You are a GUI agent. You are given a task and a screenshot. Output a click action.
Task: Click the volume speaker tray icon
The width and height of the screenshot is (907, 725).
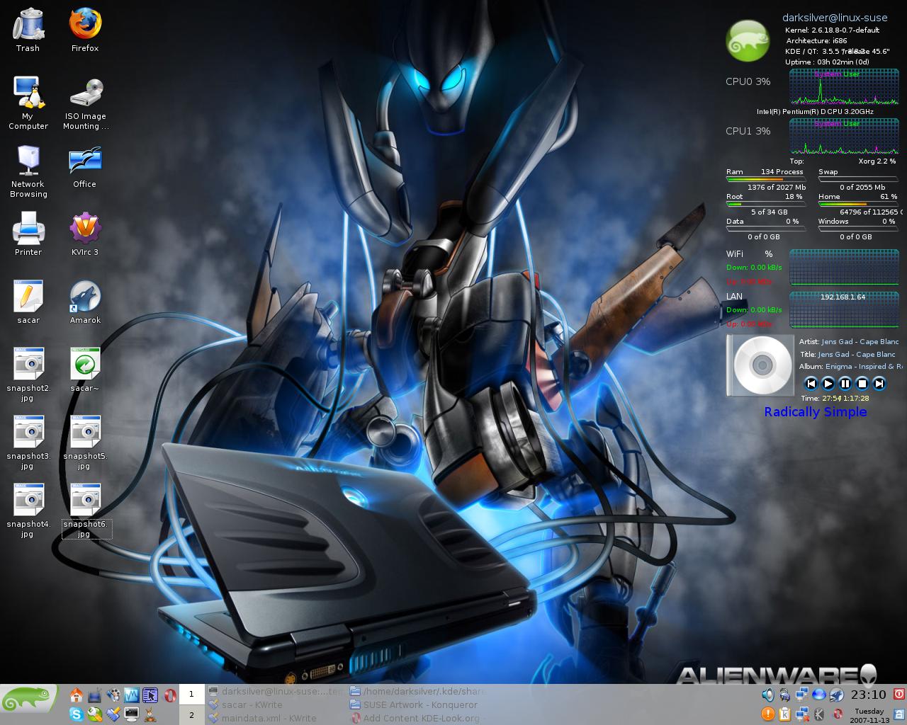click(768, 695)
